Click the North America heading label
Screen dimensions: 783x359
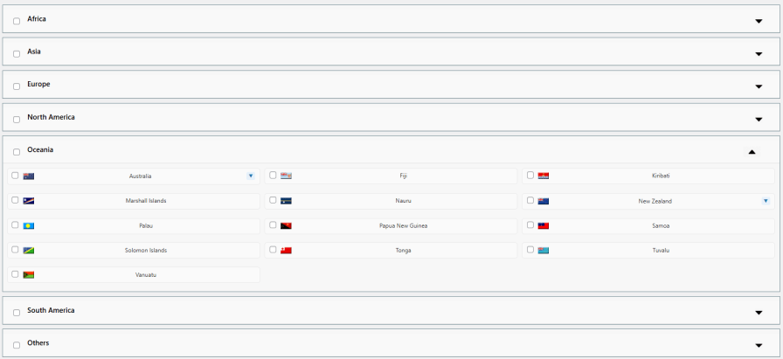51,117
